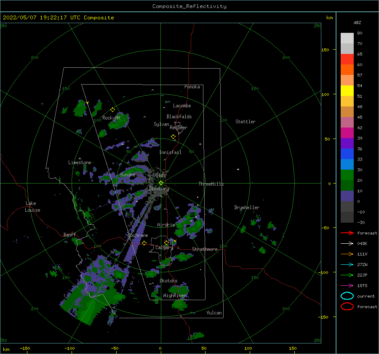Click the yellow diamond marker above Calgary label

[x=166, y=242]
